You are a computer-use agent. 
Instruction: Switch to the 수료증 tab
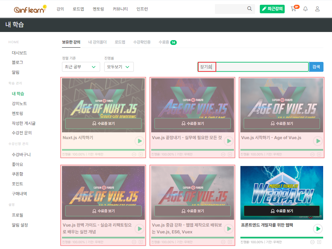168,42
